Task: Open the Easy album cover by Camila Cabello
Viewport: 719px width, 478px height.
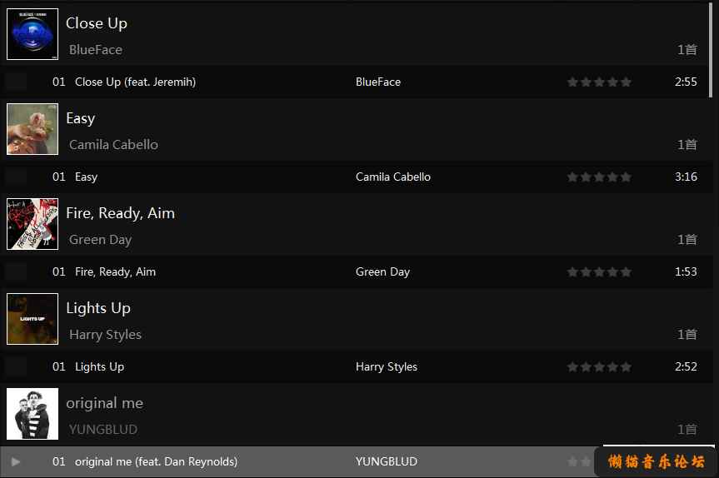Action: pyautogui.click(x=32, y=129)
